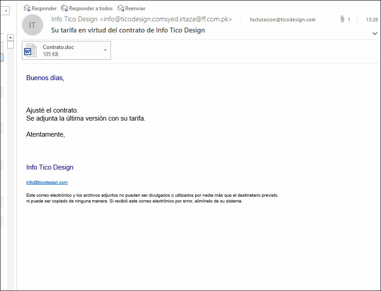The width and height of the screenshot is (381, 291).
Task: Click the closing word Atentamente,
Action: pos(46,134)
